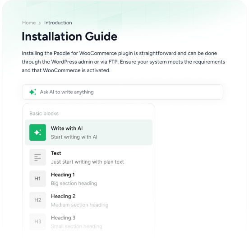Click 'Medium section heading' description
Image resolution: width=249 pixels, height=239 pixels.
[79, 205]
